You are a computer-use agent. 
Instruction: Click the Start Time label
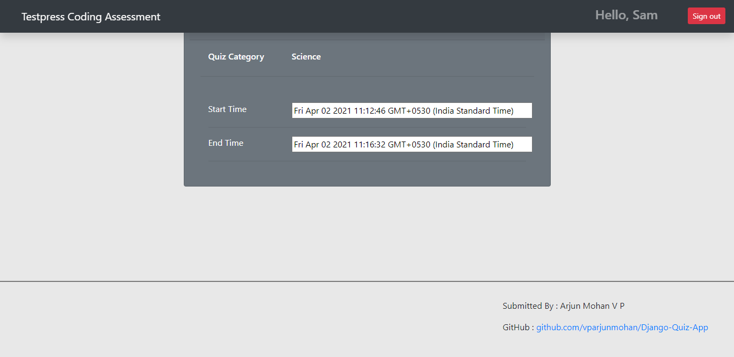click(227, 109)
